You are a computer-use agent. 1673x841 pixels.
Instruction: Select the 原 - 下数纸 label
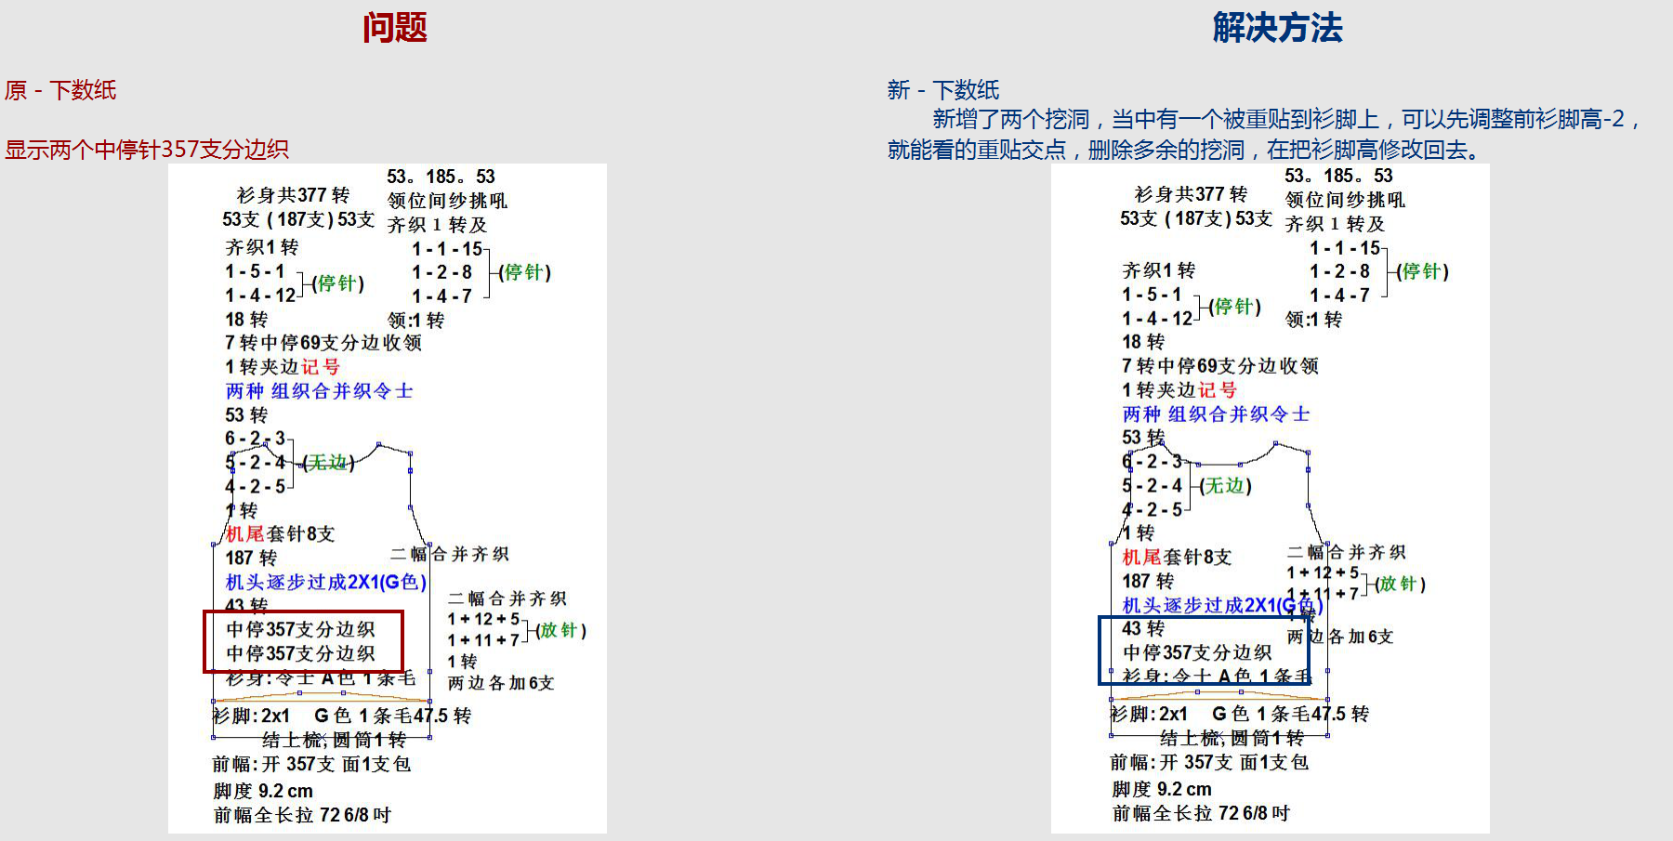(x=60, y=90)
